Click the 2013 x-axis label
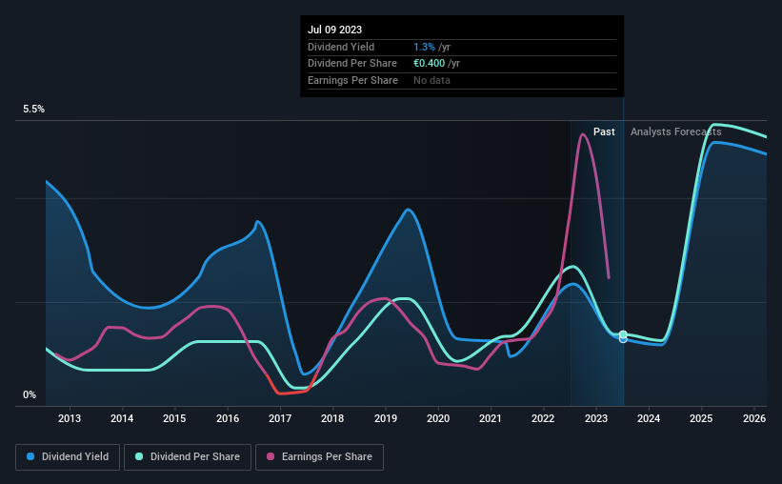 pos(70,418)
